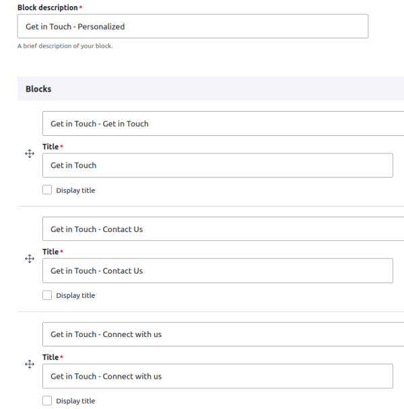
Task: Focus the block reference field 'Get in Touch - Get in Touch'
Action: [x=222, y=124]
